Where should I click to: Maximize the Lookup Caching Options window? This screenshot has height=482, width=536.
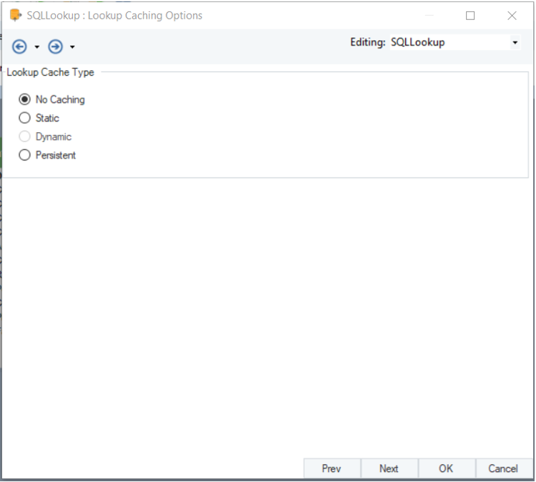coord(470,16)
